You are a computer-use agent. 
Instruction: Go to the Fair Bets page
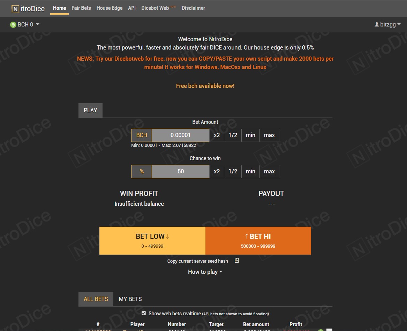(x=81, y=8)
